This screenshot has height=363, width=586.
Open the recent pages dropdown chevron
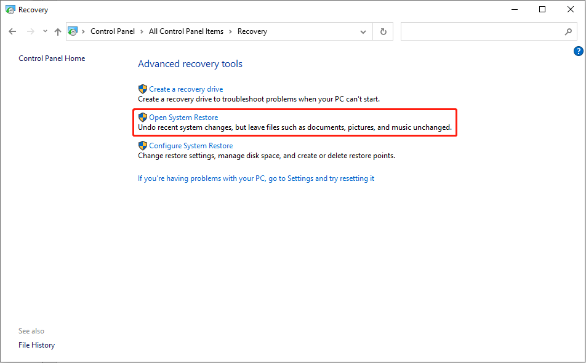pyautogui.click(x=44, y=31)
